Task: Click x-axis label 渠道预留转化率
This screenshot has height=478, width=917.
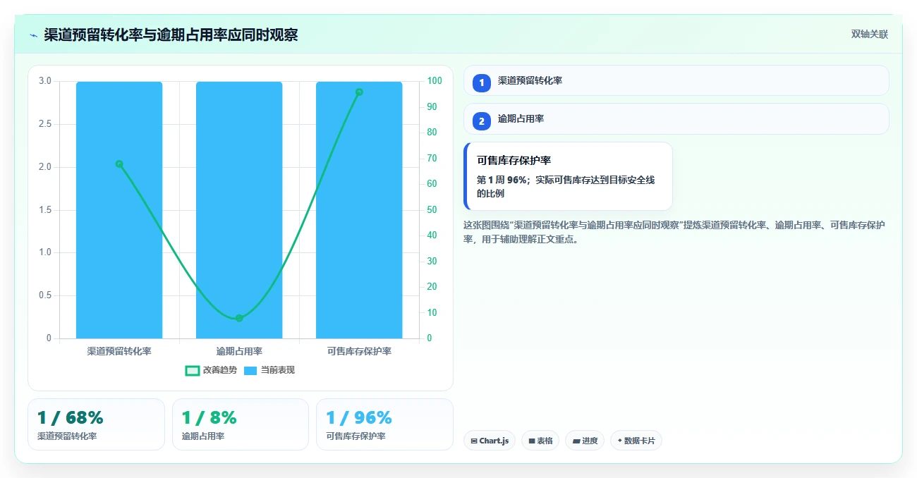Action: coord(119,351)
